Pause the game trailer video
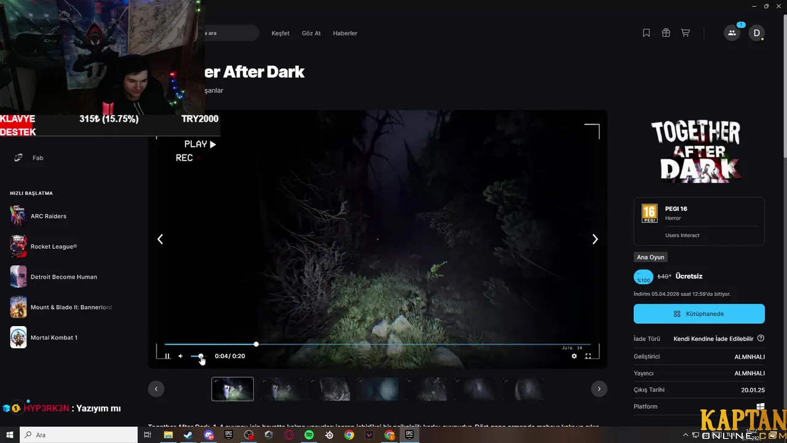 (167, 356)
